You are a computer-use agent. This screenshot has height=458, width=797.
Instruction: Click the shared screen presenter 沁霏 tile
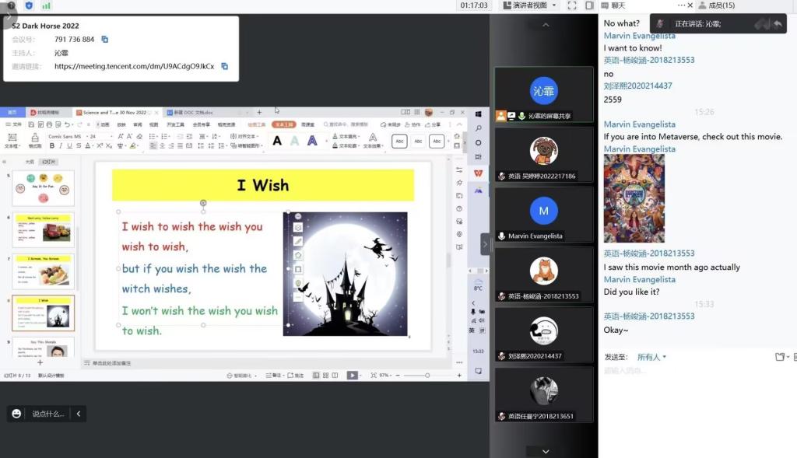[544, 94]
